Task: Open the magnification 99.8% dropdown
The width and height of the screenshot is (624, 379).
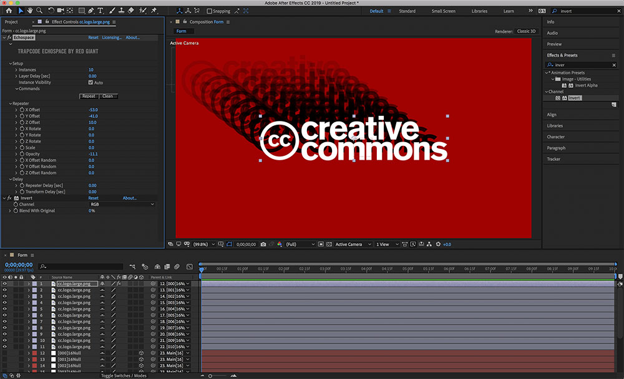Action: (x=204, y=244)
